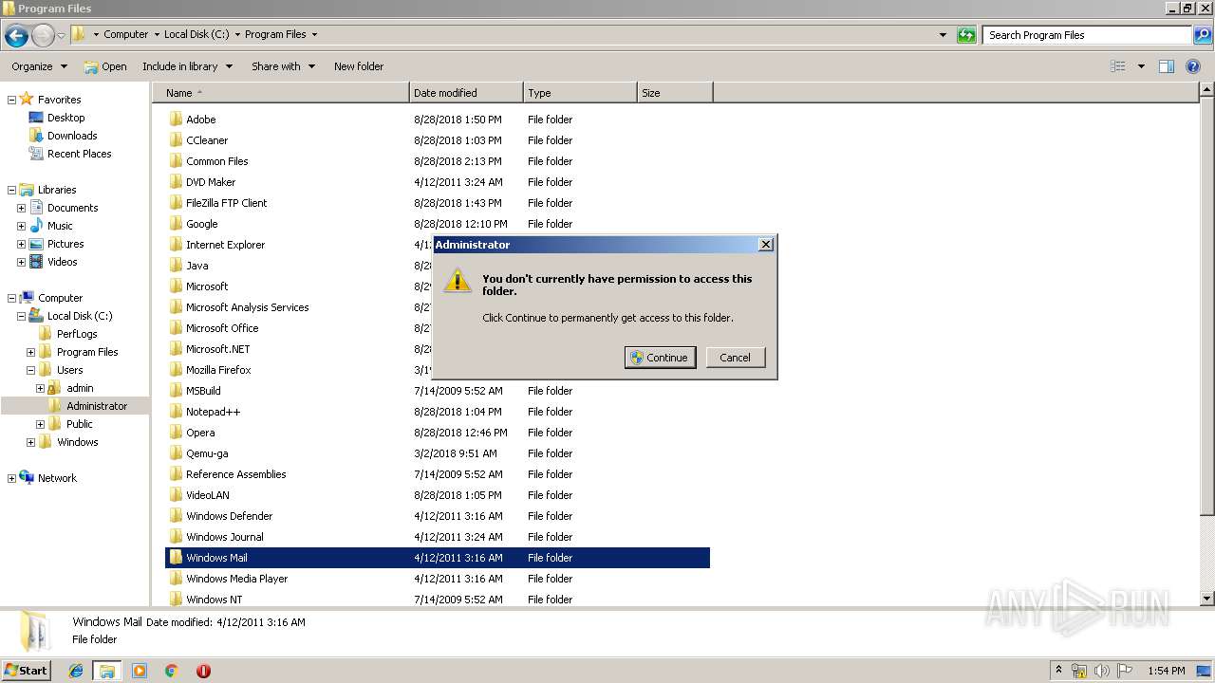Viewport: 1215px width, 683px height.
Task: Collapse the Computer tree node
Action: pyautogui.click(x=11, y=298)
